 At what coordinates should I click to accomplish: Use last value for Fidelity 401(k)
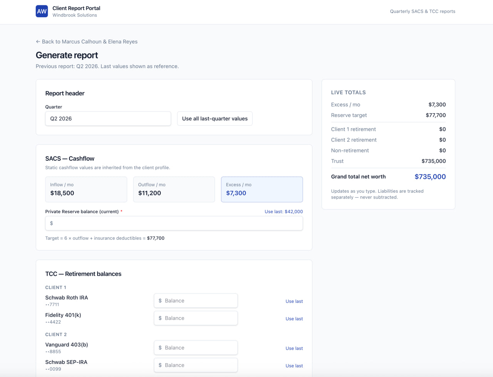[x=294, y=319]
